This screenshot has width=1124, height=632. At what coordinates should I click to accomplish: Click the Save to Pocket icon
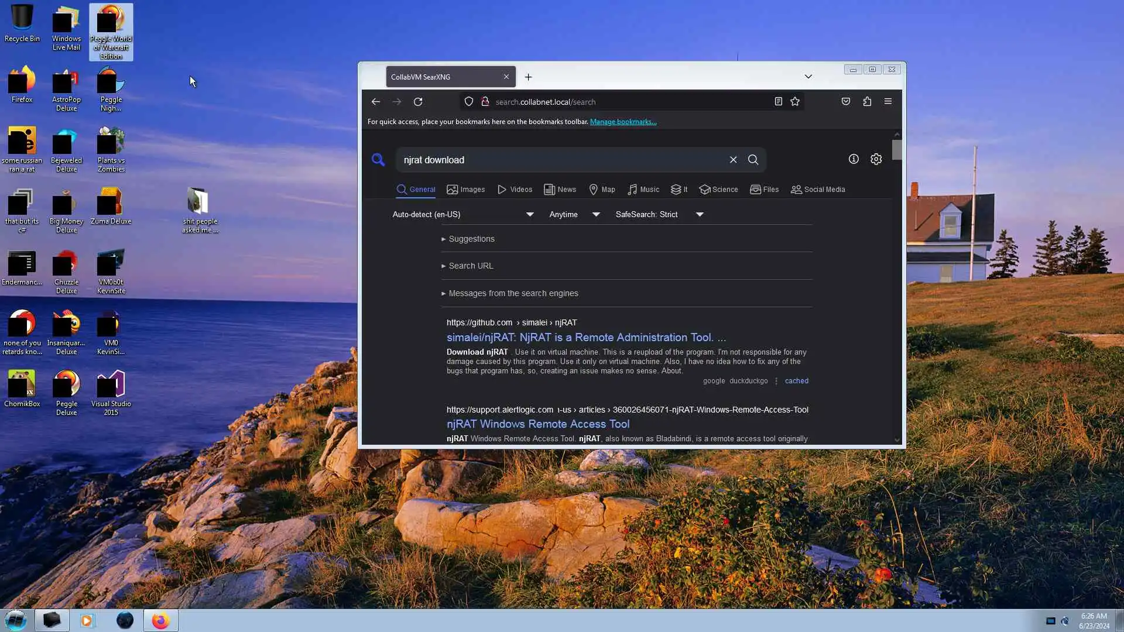coord(846,102)
